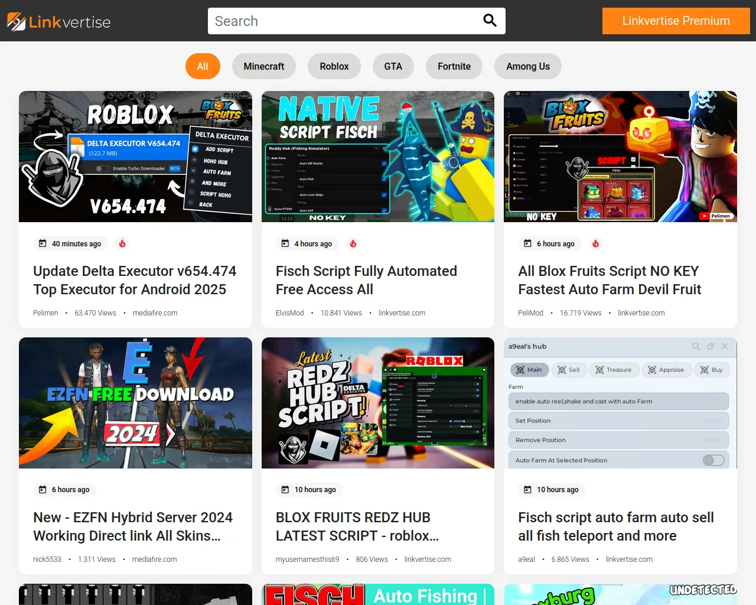Image resolution: width=756 pixels, height=605 pixels.
Task: Open the Delta Executor V654.474 thumbnail
Action: click(x=135, y=157)
